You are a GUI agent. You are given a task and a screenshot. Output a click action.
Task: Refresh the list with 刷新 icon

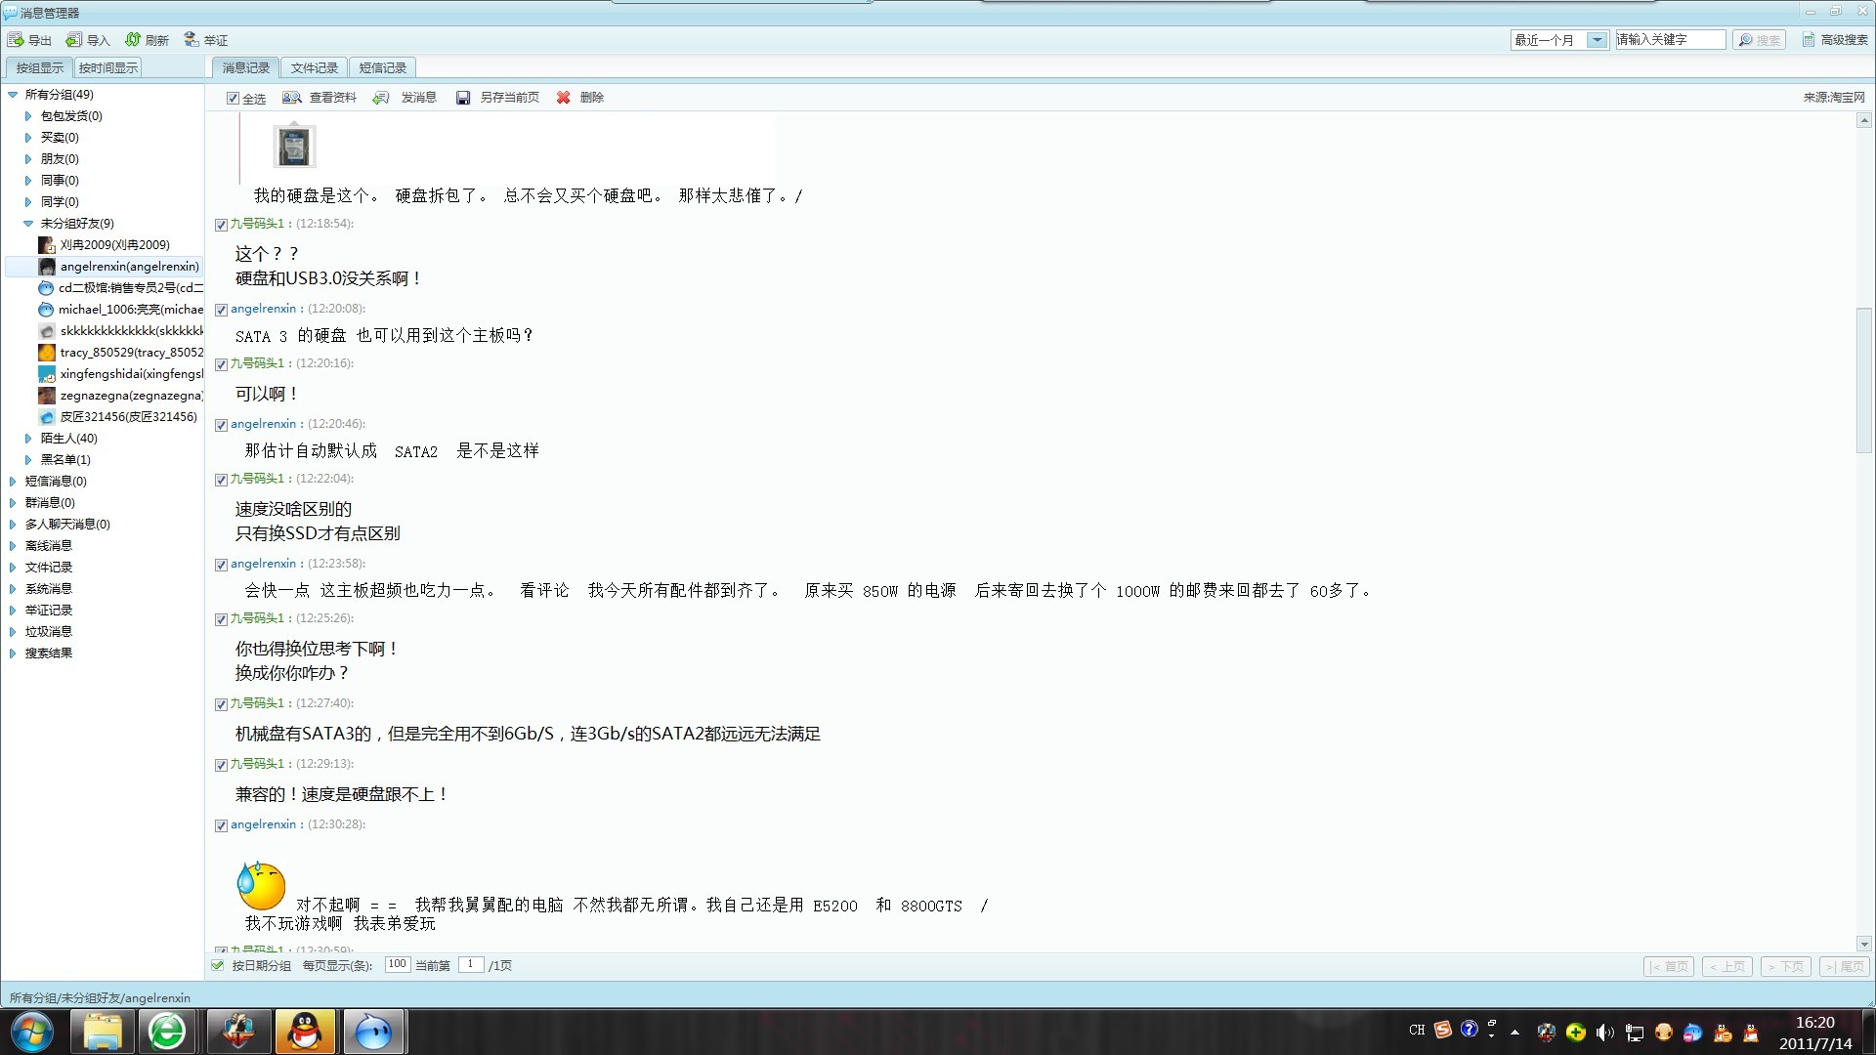(x=133, y=40)
